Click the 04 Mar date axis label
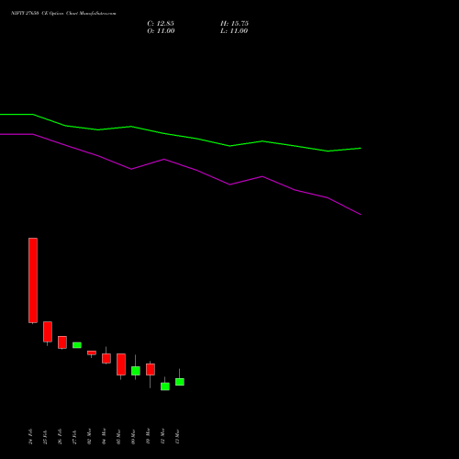 pyautogui.click(x=104, y=437)
